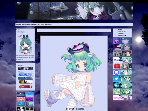The height and width of the screenshot is (111, 148).
Task: Click the blue computer blinkie badge
Action: (21, 104)
